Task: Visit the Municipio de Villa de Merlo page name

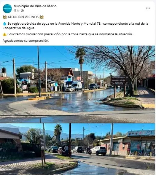Action: [35, 6]
